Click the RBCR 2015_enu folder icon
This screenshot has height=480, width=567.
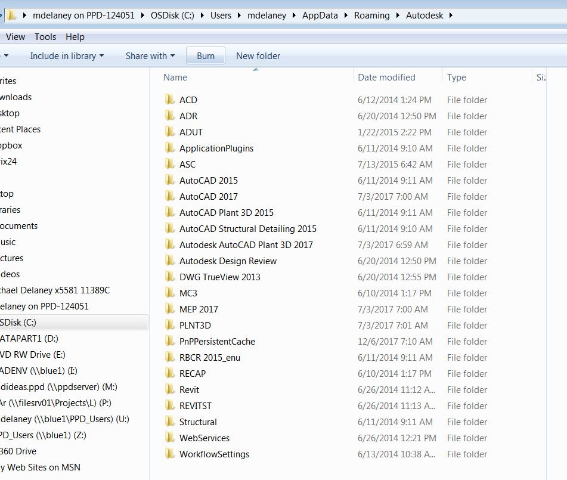(x=169, y=357)
